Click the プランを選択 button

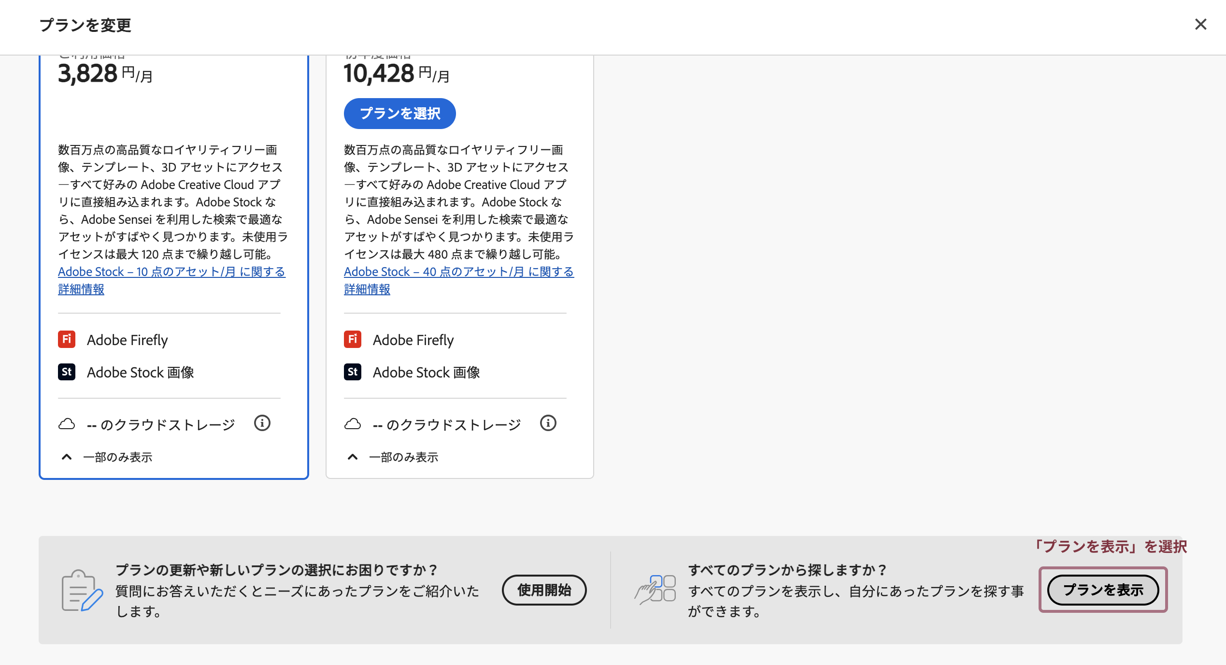coord(399,114)
